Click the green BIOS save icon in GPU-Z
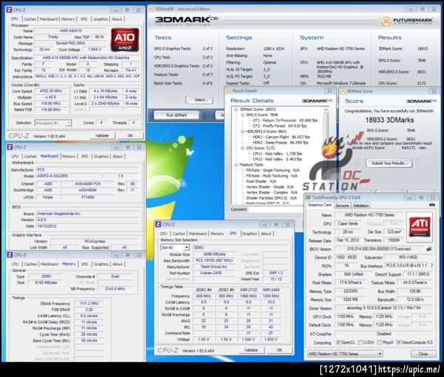Image resolution: width=444 pixels, height=377 pixels. coord(428,249)
